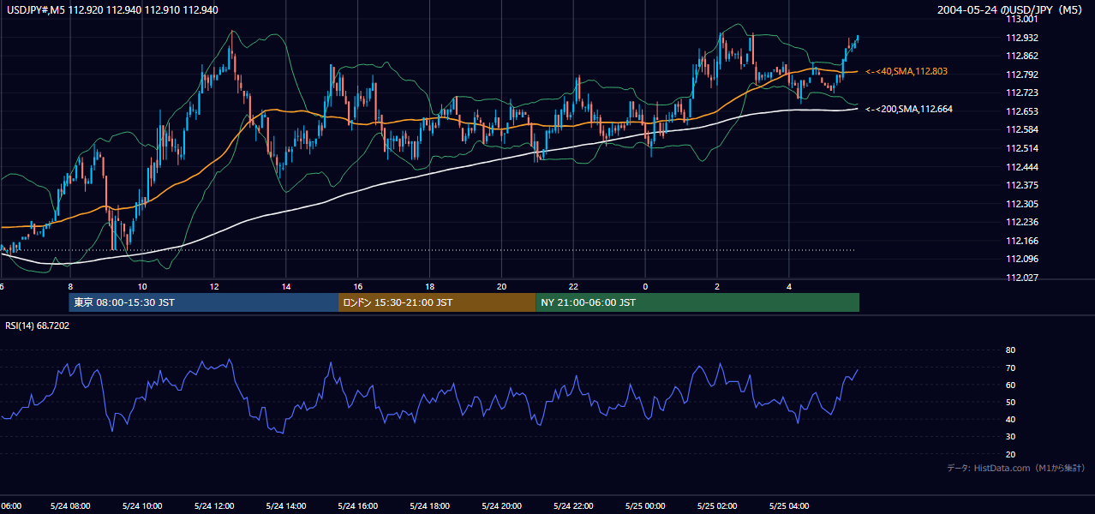The height and width of the screenshot is (514, 1095).
Task: Click hour tick 14 under price chart
Action: pyautogui.click(x=286, y=286)
